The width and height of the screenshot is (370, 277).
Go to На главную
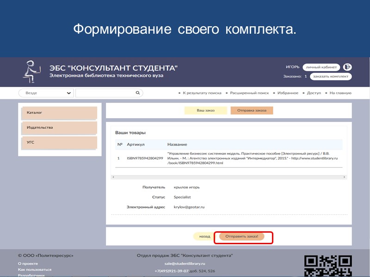[x=340, y=93]
